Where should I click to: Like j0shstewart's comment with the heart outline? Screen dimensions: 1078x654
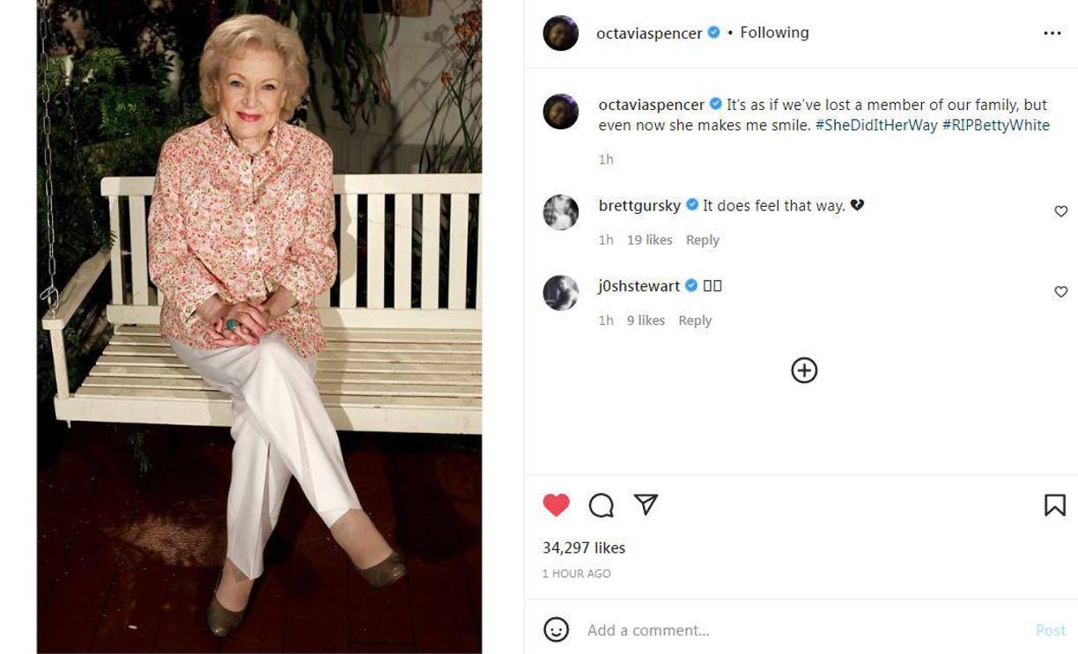pyautogui.click(x=1061, y=291)
